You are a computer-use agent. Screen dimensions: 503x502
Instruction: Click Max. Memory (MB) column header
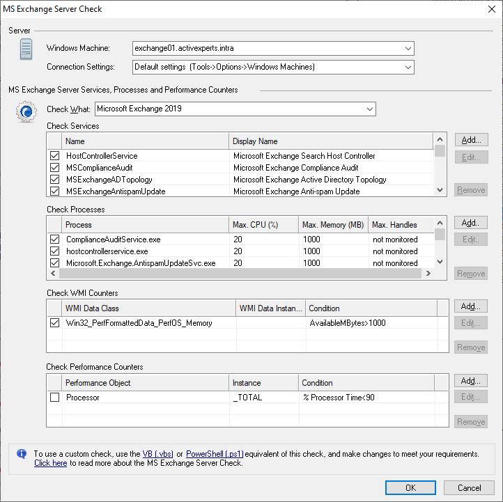coord(333,225)
